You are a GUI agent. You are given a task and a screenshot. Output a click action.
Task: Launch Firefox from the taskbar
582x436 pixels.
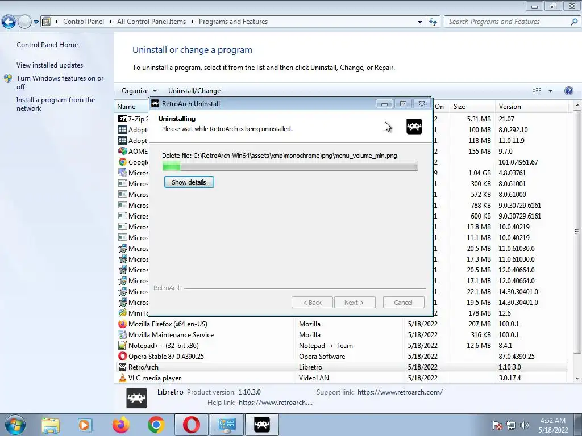click(120, 425)
